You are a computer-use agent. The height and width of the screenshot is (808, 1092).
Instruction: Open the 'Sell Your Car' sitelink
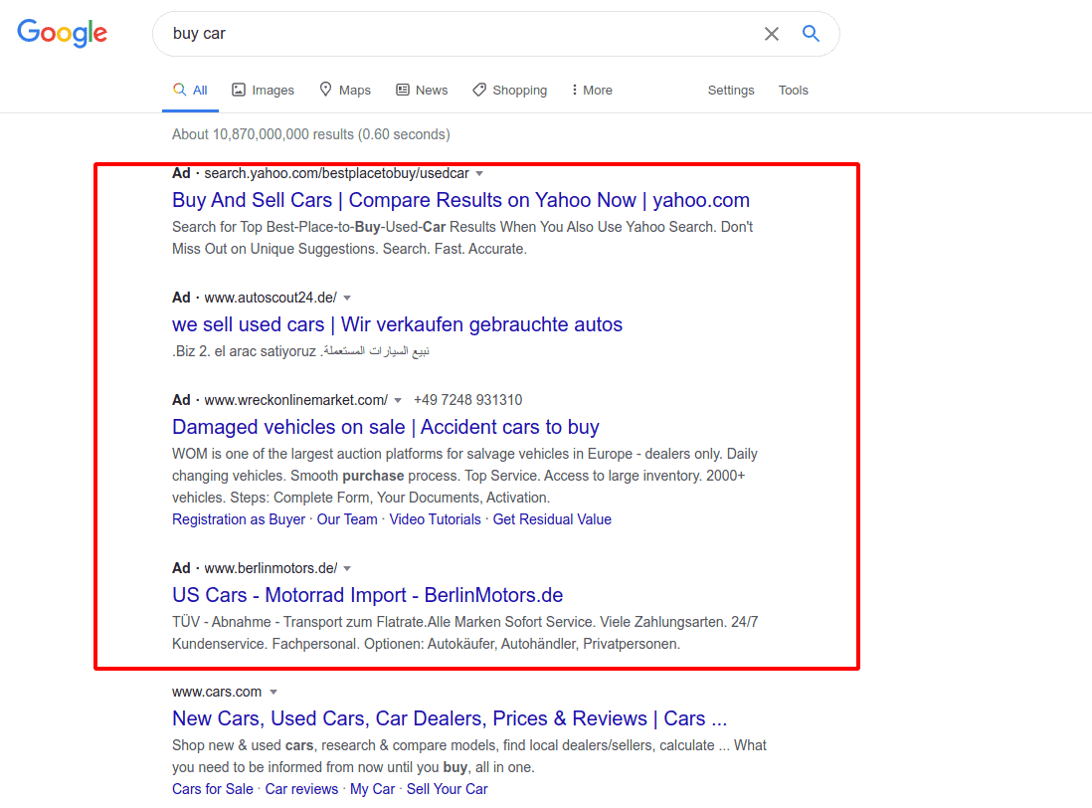coord(448,789)
